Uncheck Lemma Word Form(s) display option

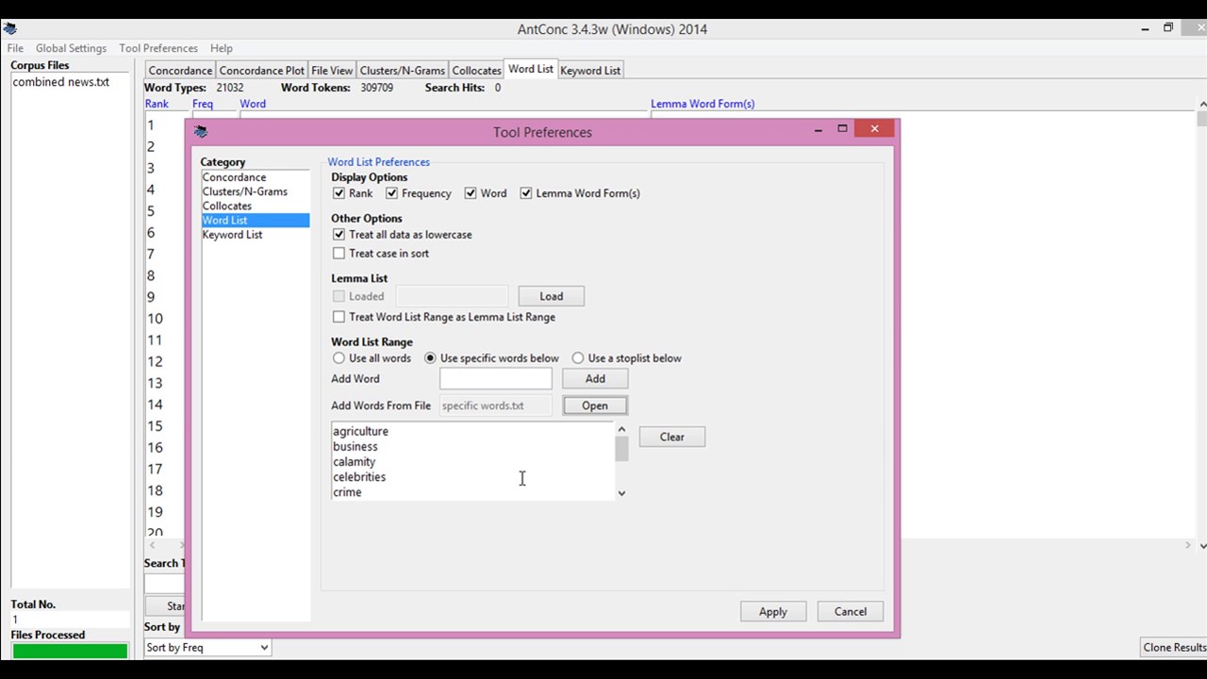pos(525,193)
